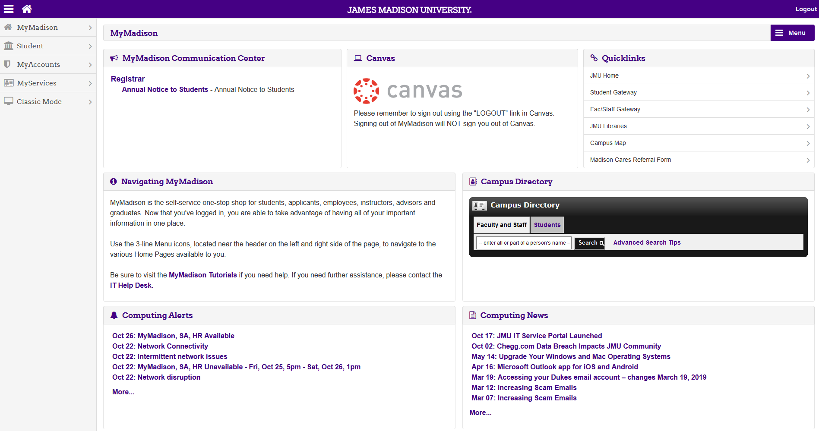Select the Faculty and Staff tab

(502, 225)
